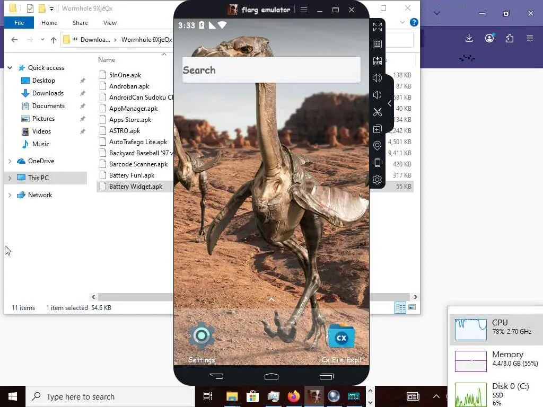Screen dimensions: 543x407
Task: Select file AutoTrafego Lite.apk
Action: point(138,142)
